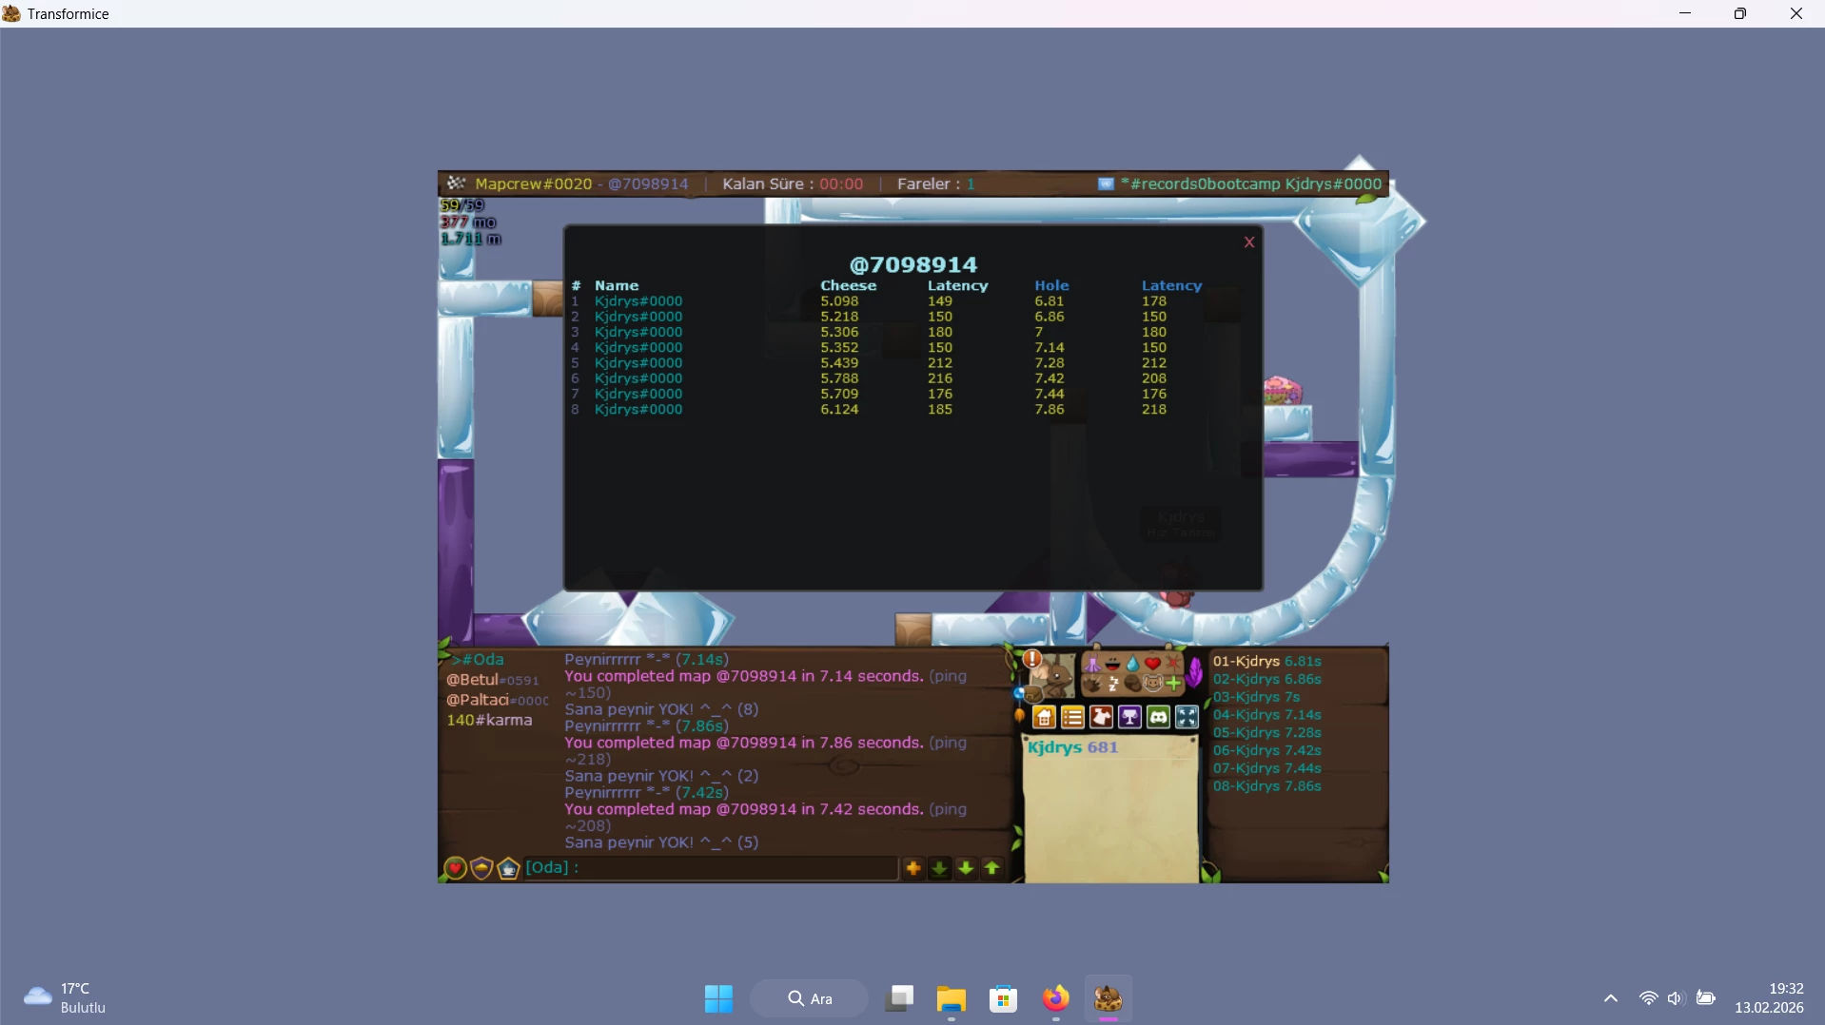Click the bright green down-arrow chat button

coord(966,868)
